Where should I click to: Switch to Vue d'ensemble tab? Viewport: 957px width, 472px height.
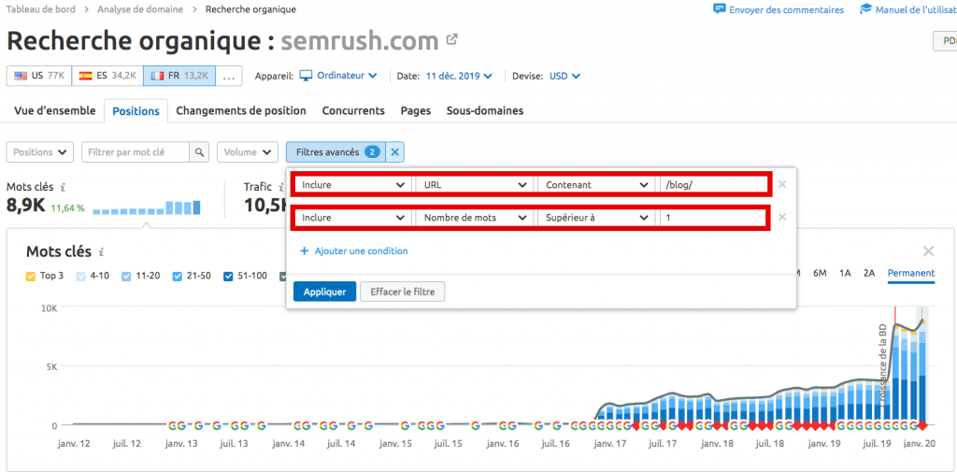(55, 110)
